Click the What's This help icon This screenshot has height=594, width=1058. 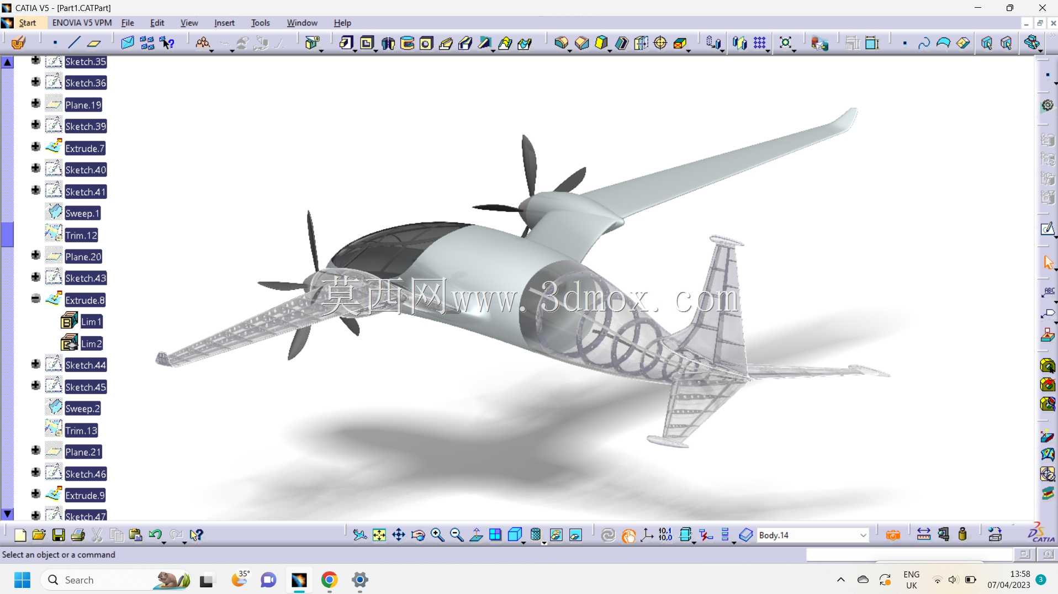[x=196, y=534]
